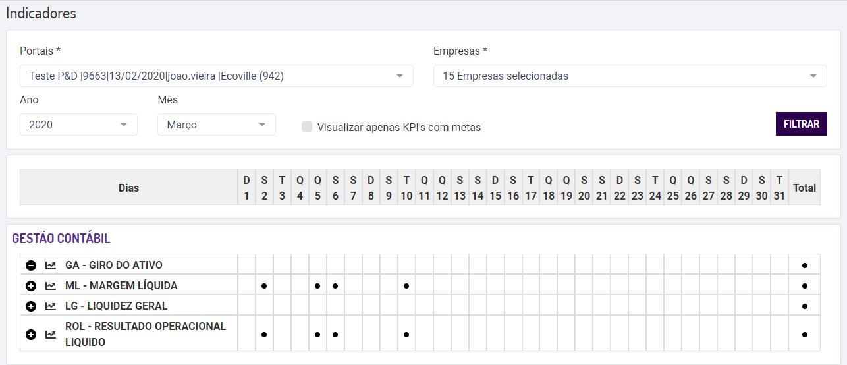Click the Dias column header
This screenshot has height=365, width=847.
coord(129,188)
